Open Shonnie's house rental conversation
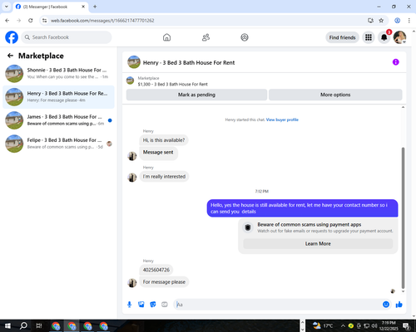 (x=58, y=73)
